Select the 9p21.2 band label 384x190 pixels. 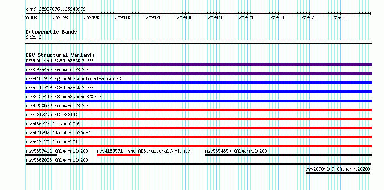coord(34,37)
